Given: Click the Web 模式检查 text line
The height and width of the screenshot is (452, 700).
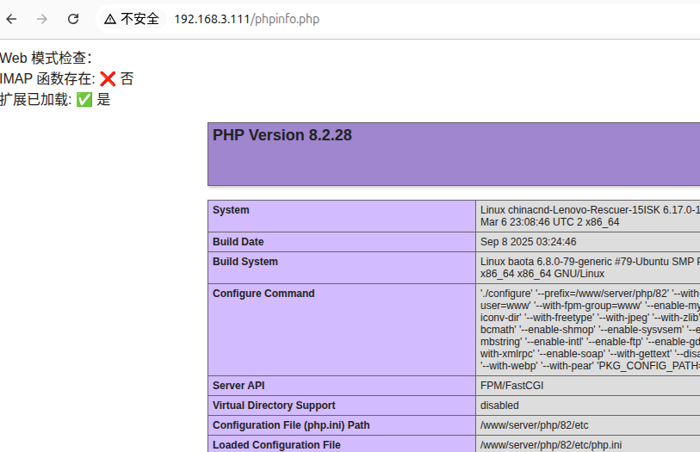Looking at the screenshot, I should click(x=45, y=59).
